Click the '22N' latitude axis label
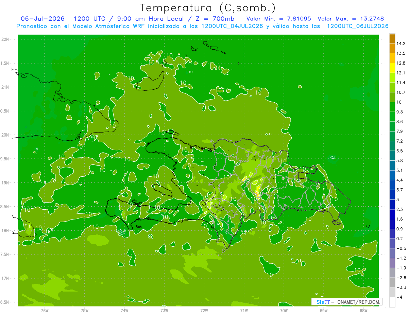 coord(5,39)
